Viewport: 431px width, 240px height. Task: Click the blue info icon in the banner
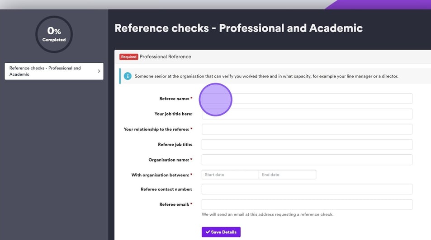point(128,76)
